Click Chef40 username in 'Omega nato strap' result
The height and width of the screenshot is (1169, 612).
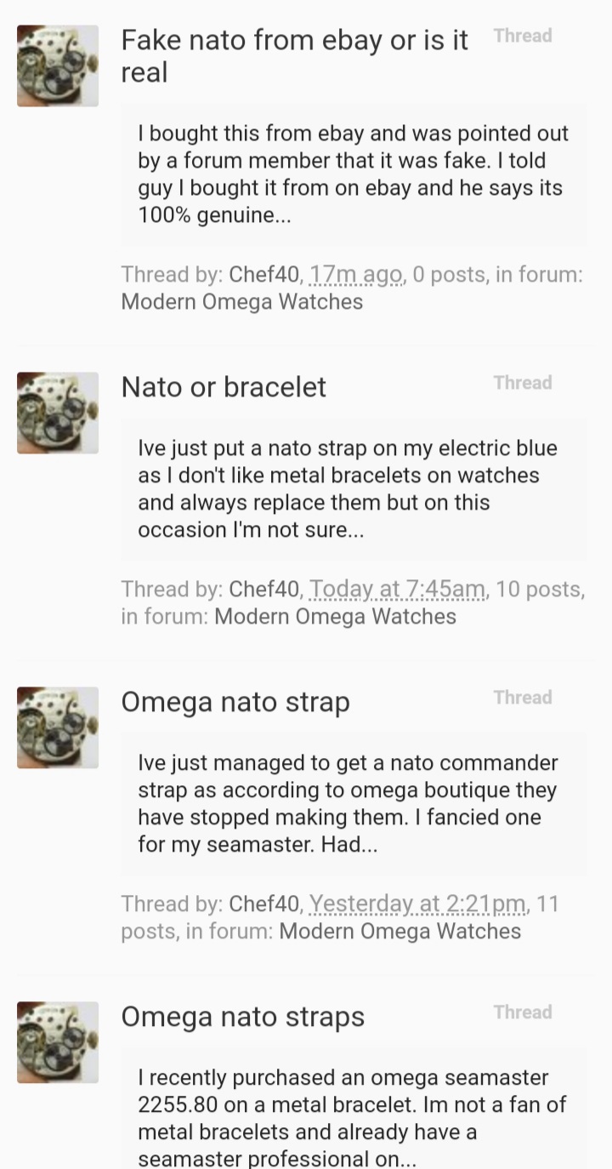point(264,904)
